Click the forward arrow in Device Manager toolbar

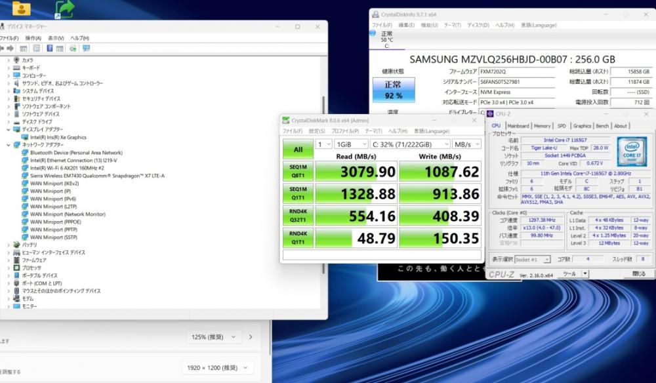[10, 49]
